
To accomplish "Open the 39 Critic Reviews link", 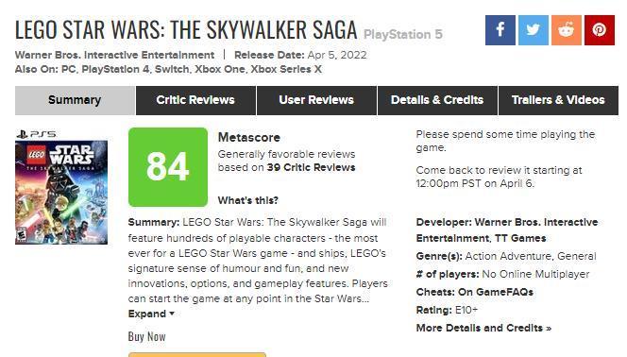I will click(x=311, y=167).
